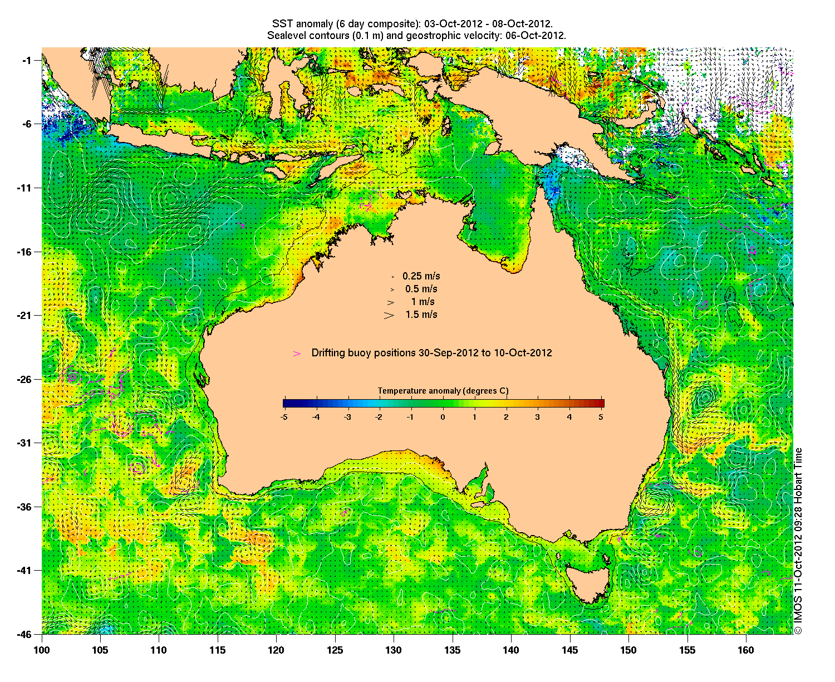Click the longitude axis label 130
The width and height of the screenshot is (835, 682).
tap(394, 650)
